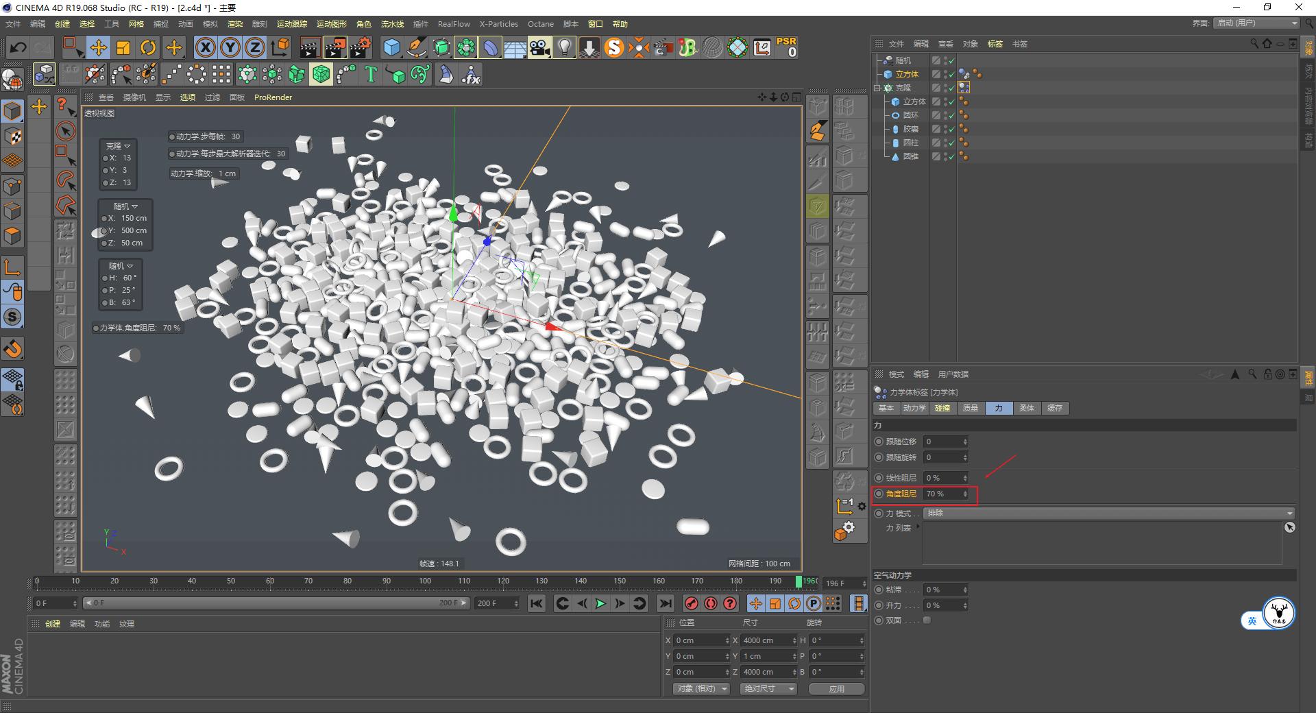Click the Light object icon in the toolbar
This screenshot has height=713, width=1316.
point(563,47)
